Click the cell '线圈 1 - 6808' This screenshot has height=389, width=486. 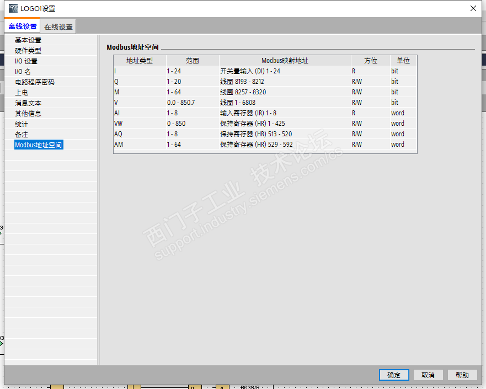click(285, 103)
